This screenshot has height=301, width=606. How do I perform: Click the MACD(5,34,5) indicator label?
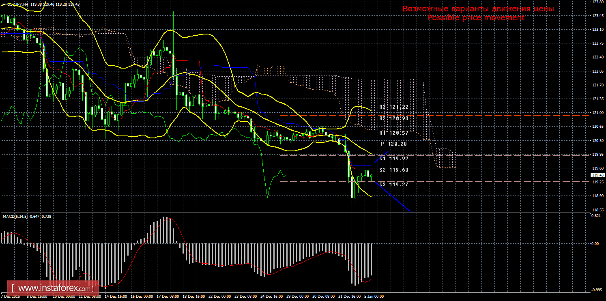15,217
